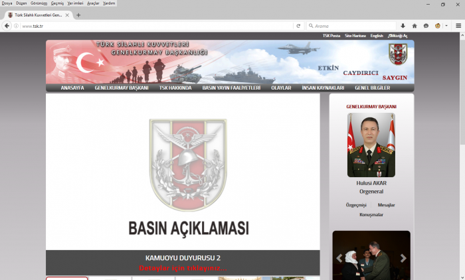
Task: Select the Türk Silahlı Kuvvetleri browser tab
Action: click(38, 15)
